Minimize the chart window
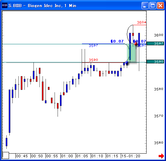This screenshot has width=166, height=161. [145, 5]
